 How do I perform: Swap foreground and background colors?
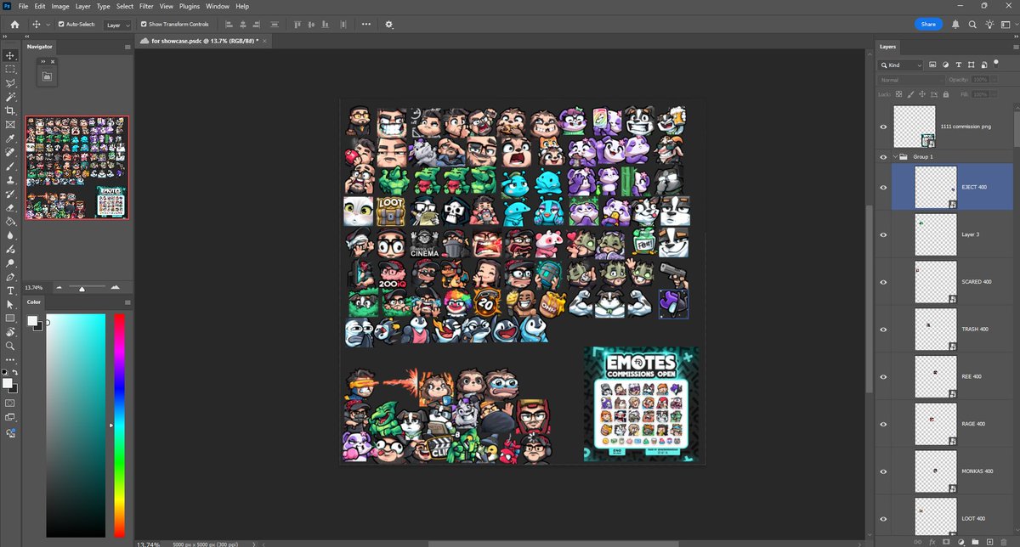pyautogui.click(x=14, y=370)
